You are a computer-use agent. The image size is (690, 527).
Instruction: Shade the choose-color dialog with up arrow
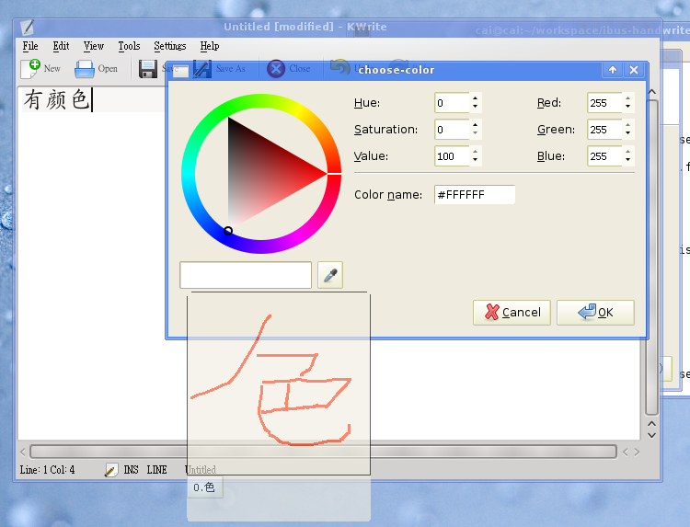click(613, 70)
